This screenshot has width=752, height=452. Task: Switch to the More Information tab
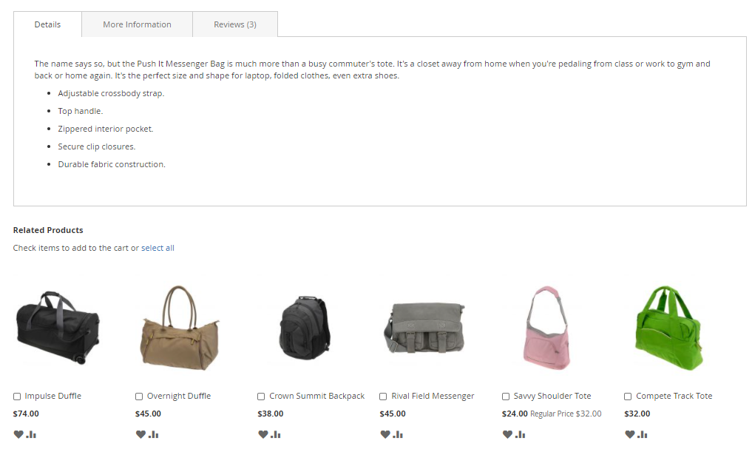pos(137,24)
